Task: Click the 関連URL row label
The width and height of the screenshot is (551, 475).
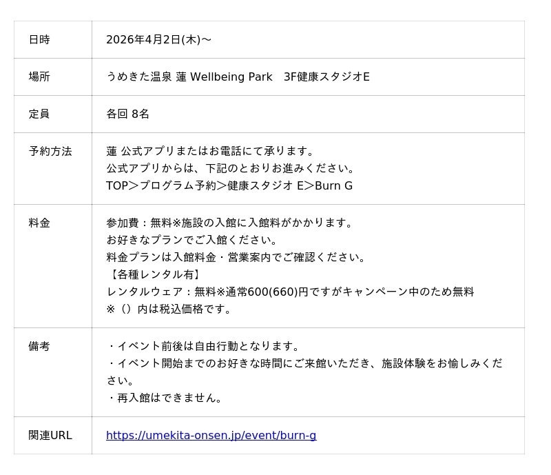Action: tap(50, 436)
